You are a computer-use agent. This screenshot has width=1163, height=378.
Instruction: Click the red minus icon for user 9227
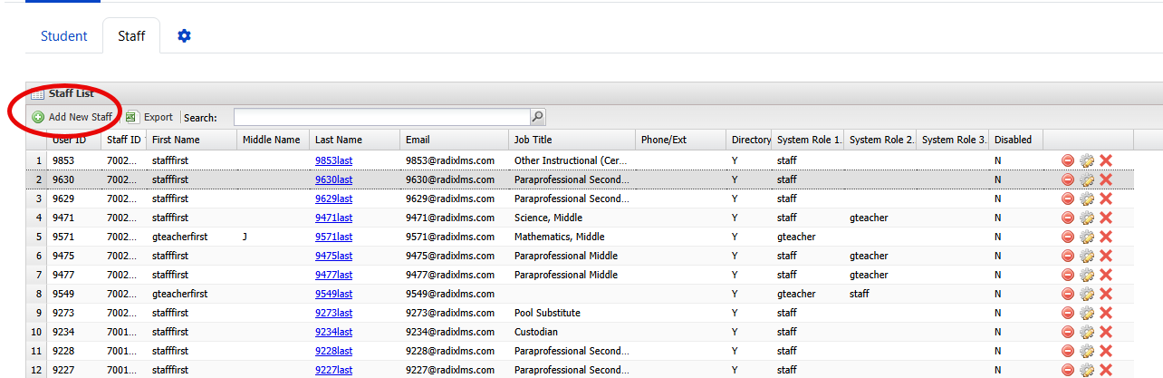click(1068, 370)
